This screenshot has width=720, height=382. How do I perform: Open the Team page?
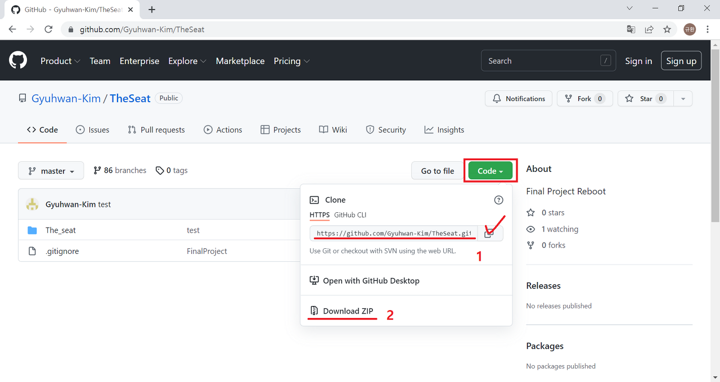[x=100, y=61]
